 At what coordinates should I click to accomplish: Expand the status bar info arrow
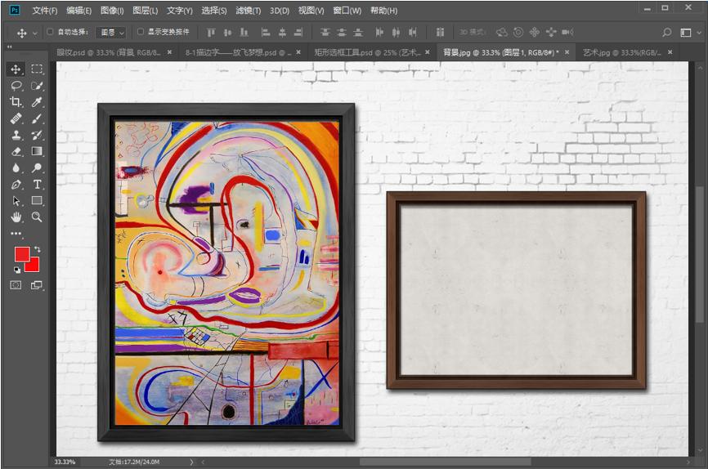(x=192, y=462)
